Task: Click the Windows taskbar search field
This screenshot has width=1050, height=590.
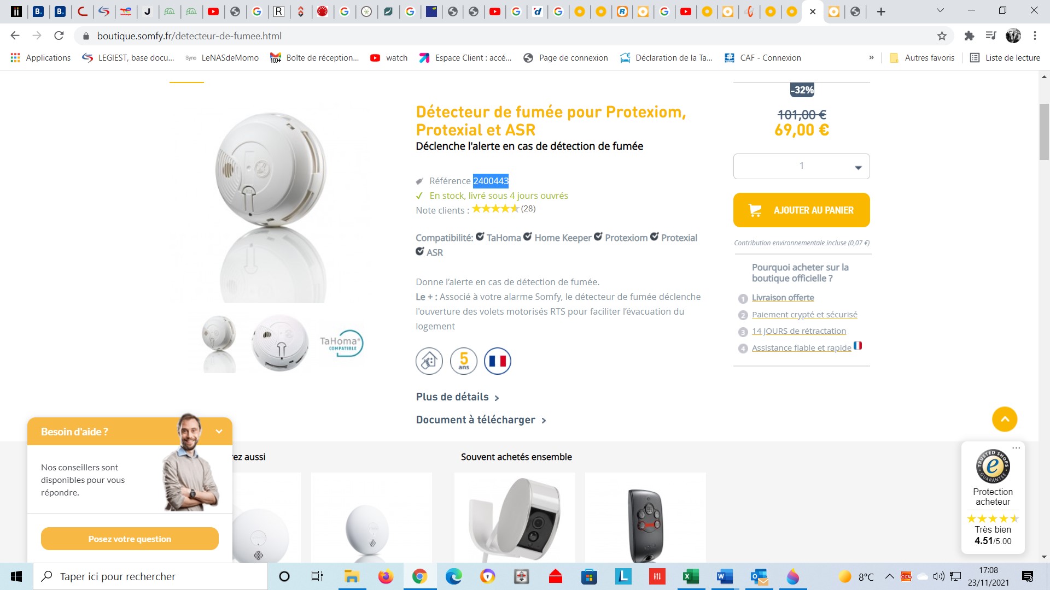Action: coord(150,576)
